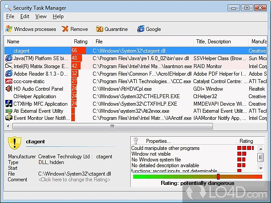This screenshot has width=271, height=203.
Task: Click the CtHelper32 description cell
Action: pos(205,96)
